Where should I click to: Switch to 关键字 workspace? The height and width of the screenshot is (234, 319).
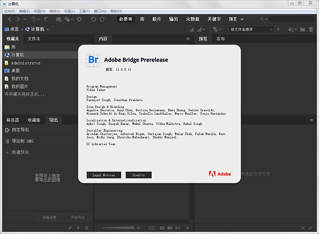[x=214, y=19]
